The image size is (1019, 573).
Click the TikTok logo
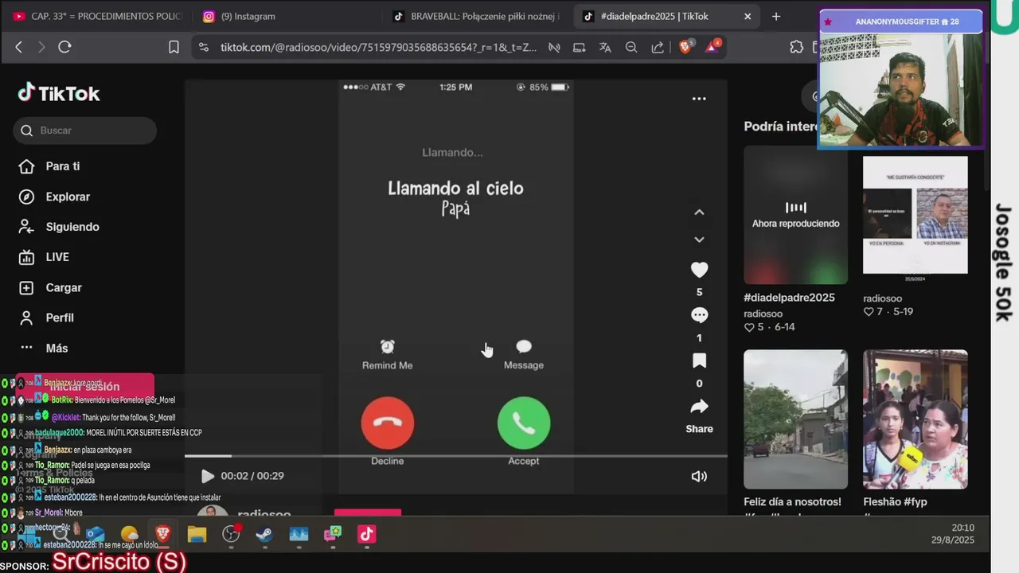tap(59, 93)
